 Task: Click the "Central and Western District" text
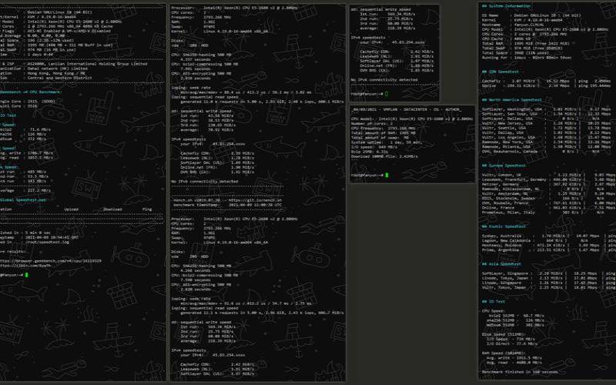click(x=60, y=78)
